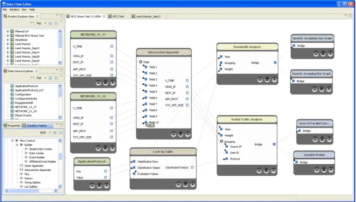The image size is (356, 202).
Task: Click vertical scrollbar in Data Source Explorer
Action: tap(60, 101)
